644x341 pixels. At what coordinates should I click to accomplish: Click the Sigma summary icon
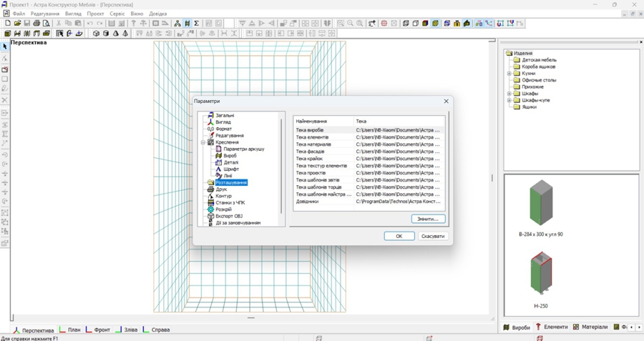(x=196, y=24)
